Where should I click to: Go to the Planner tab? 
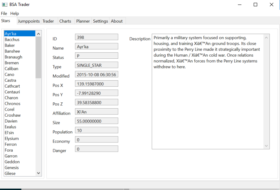point(83,21)
